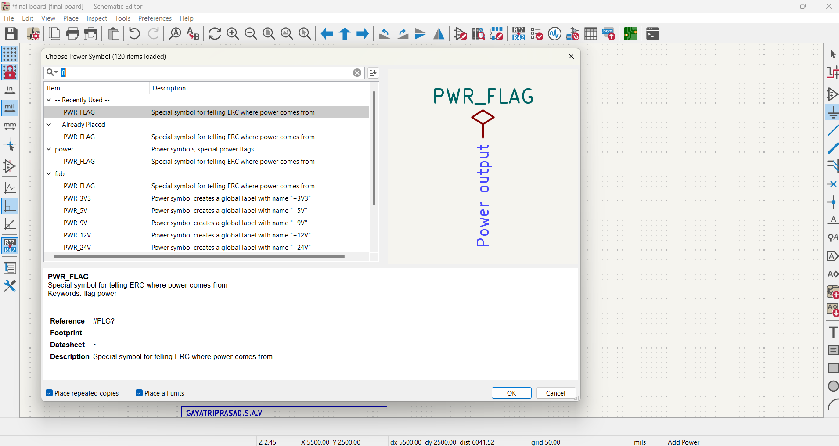Viewport: 839px width, 446px height.
Task: Click the symbol list horizontal scrollbar
Action: click(x=199, y=257)
